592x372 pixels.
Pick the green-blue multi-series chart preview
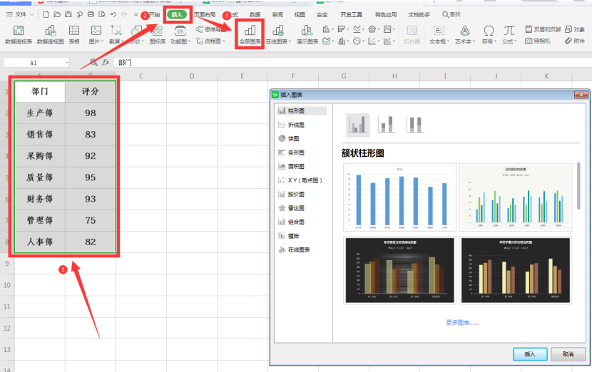point(516,197)
